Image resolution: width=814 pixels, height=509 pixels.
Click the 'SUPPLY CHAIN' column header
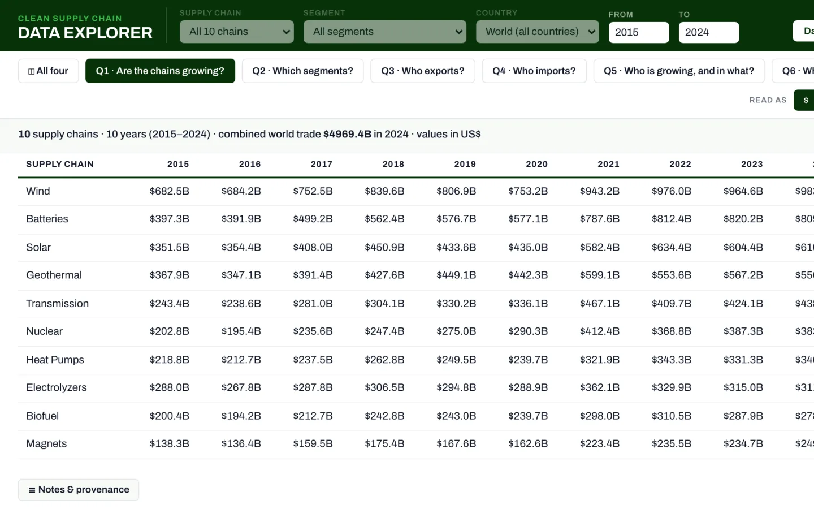coord(60,164)
